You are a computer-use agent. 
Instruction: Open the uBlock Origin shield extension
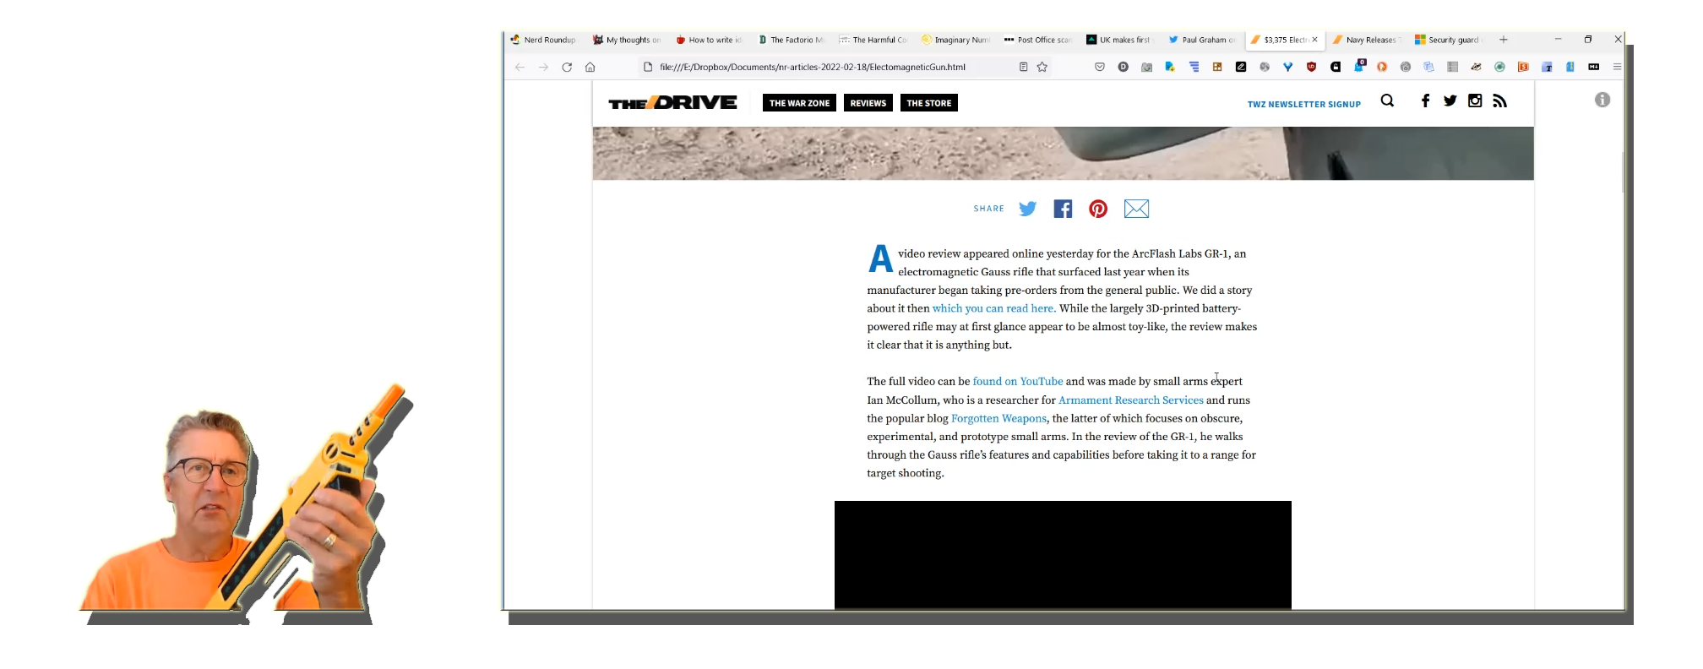point(1311,67)
